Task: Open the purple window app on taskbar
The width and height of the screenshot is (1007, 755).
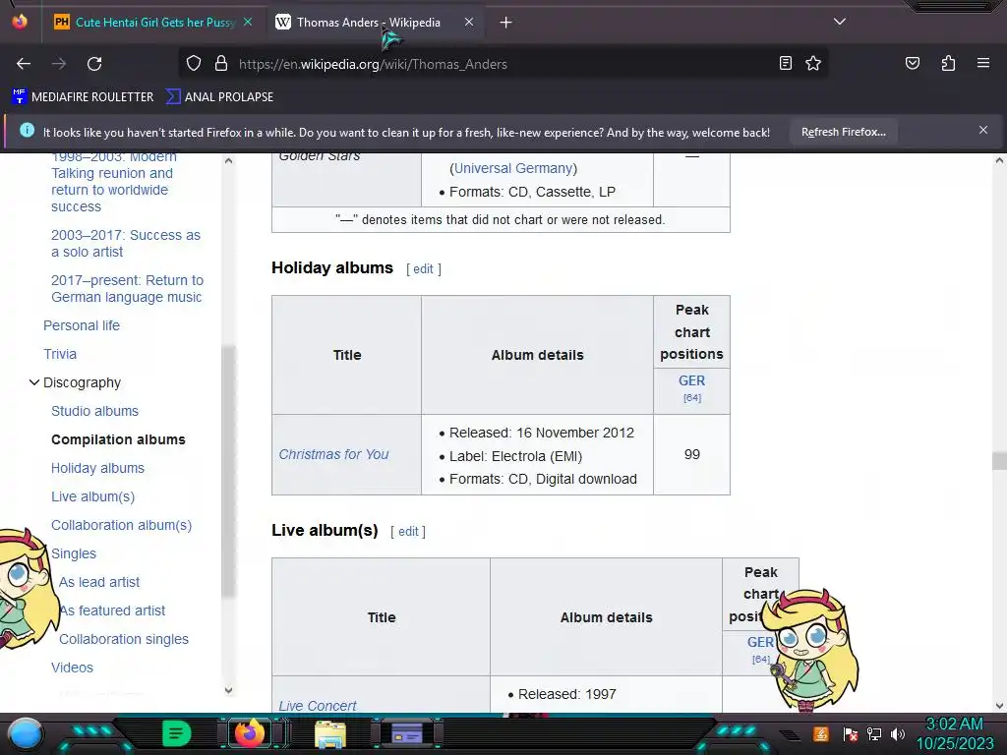Action: 407,733
